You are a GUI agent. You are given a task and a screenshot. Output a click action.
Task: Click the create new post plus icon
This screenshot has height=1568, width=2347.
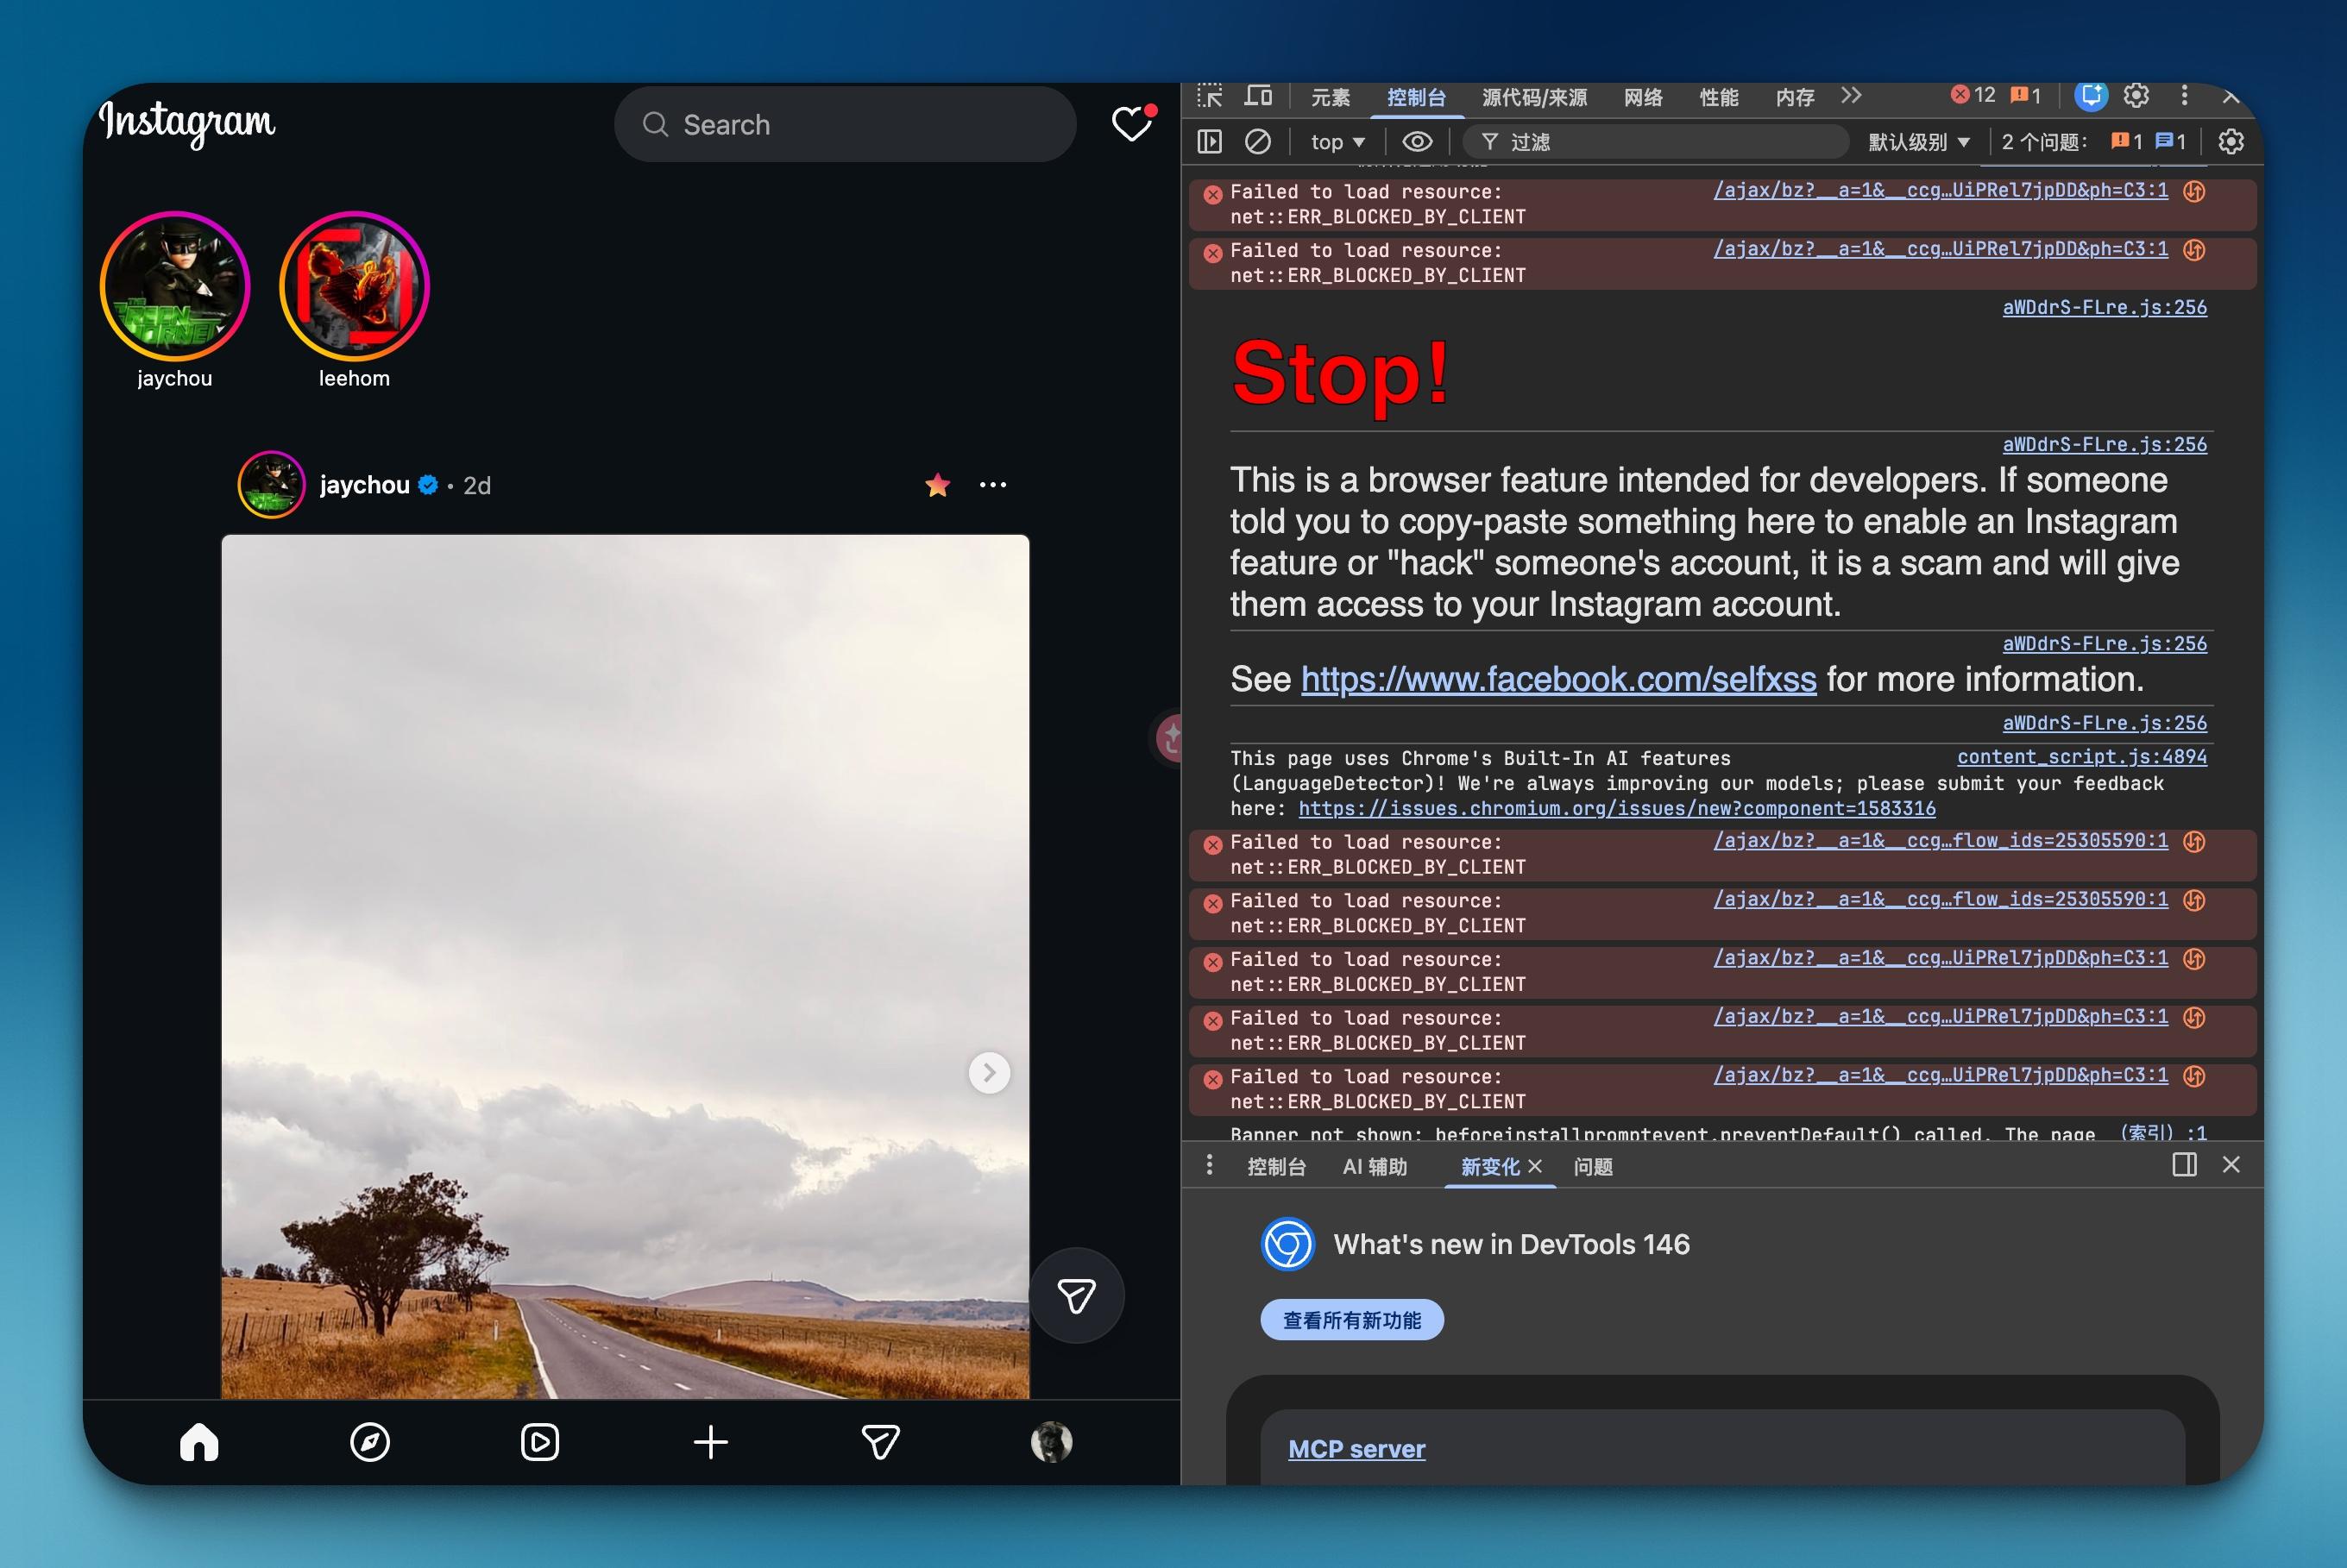[710, 1442]
